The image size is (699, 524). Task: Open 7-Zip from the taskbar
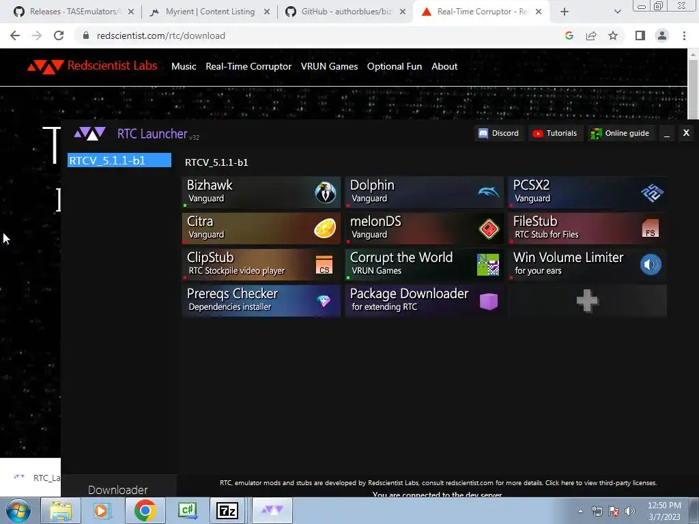click(x=227, y=510)
